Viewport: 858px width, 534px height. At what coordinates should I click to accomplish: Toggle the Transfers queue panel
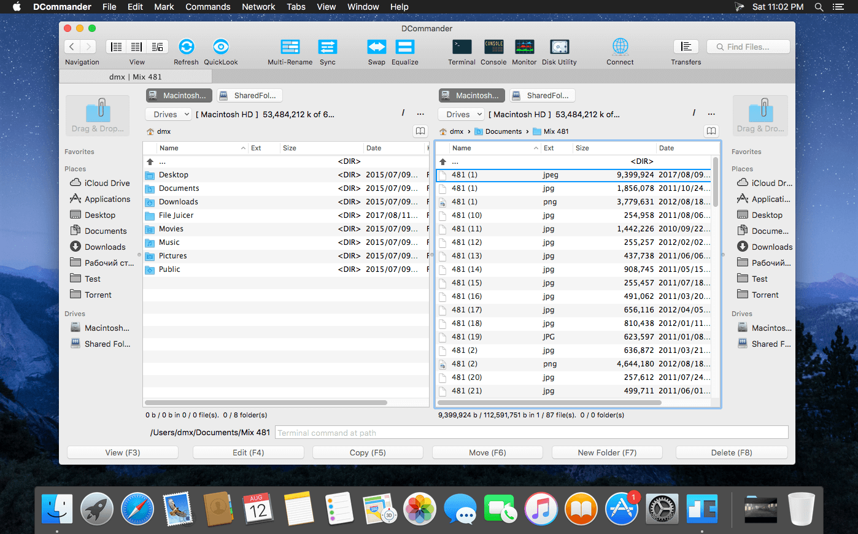click(x=686, y=47)
